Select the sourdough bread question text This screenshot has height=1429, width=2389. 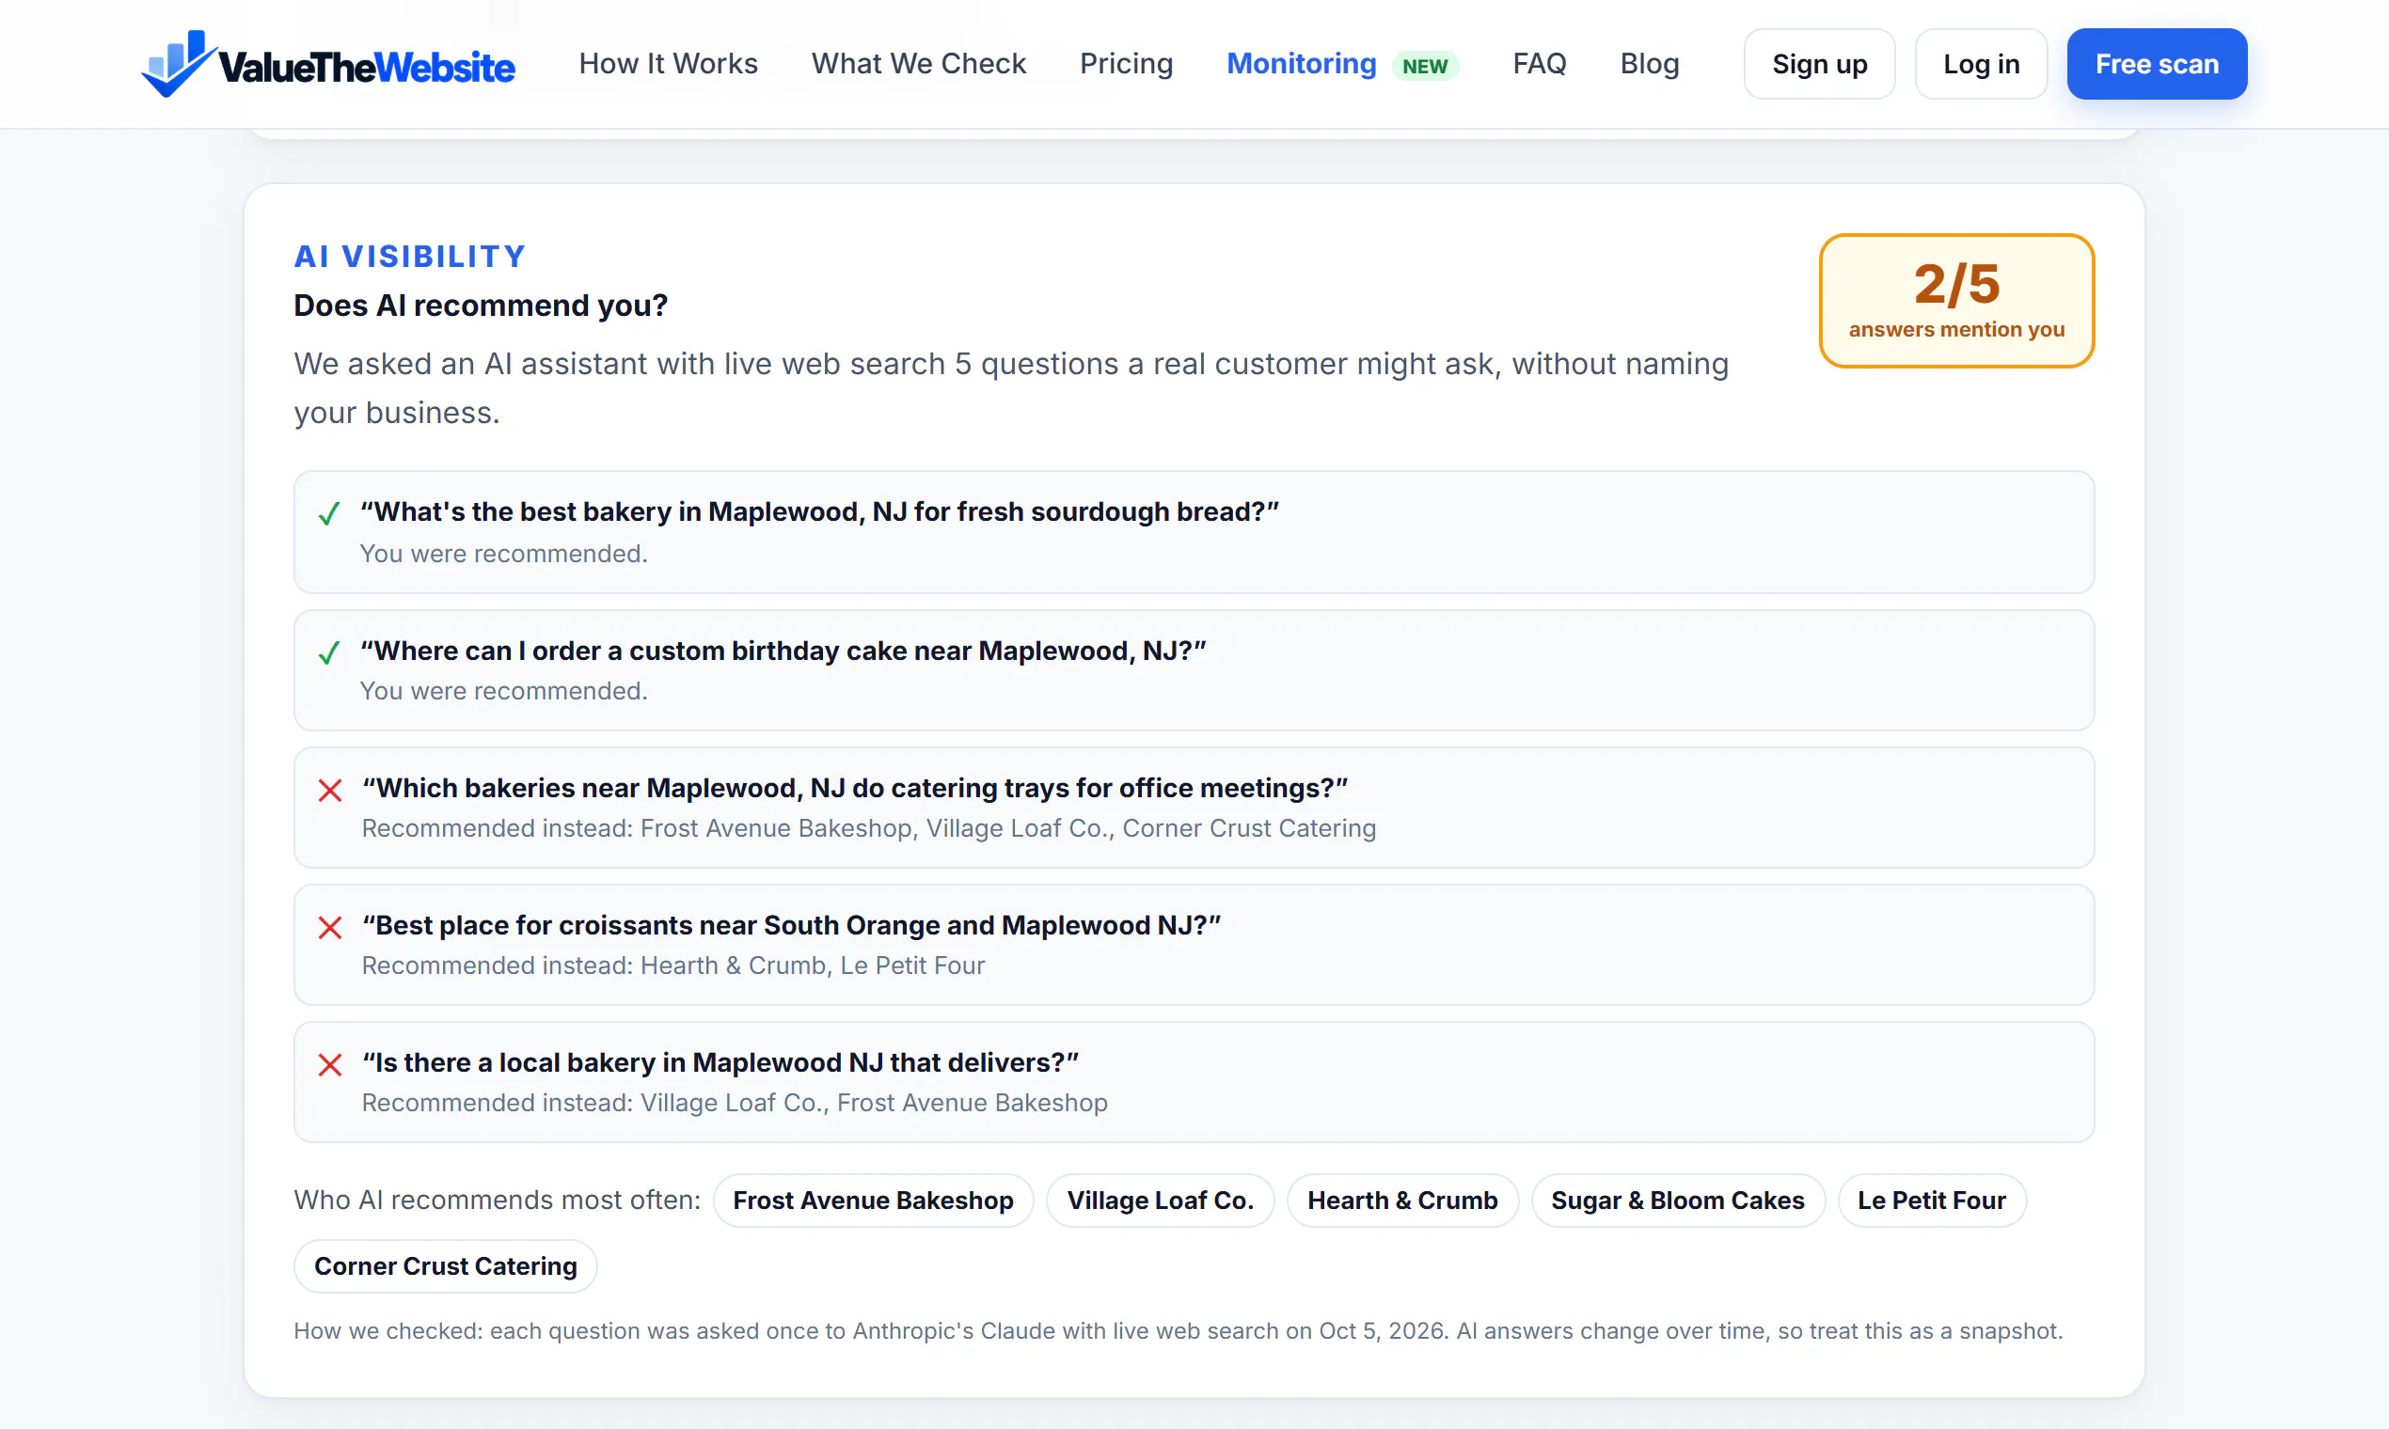[x=820, y=511]
